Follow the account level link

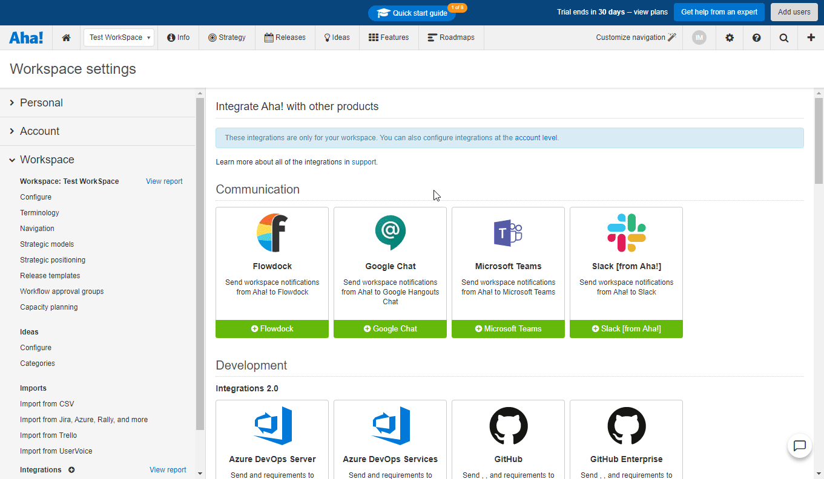[x=536, y=138]
